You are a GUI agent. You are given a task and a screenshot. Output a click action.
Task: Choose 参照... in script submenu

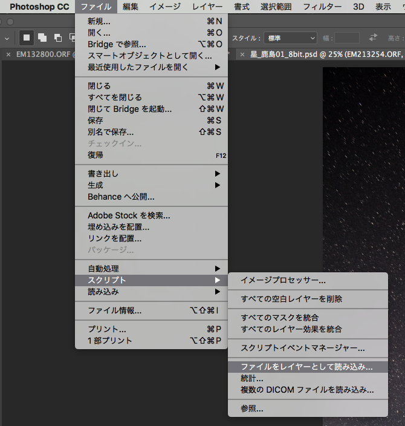point(308,408)
